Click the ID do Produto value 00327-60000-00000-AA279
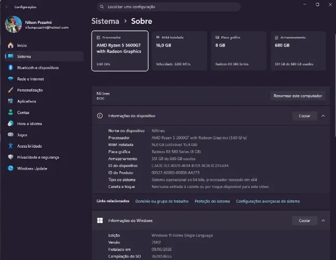Viewport: 336px width, 260px height. coord(176,173)
